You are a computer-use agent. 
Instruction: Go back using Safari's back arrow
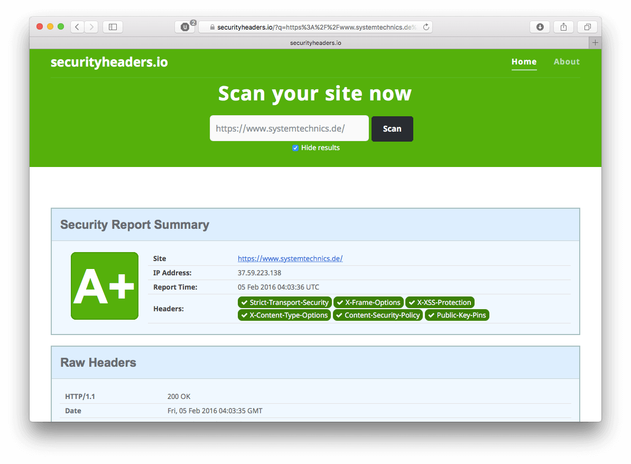coord(77,27)
